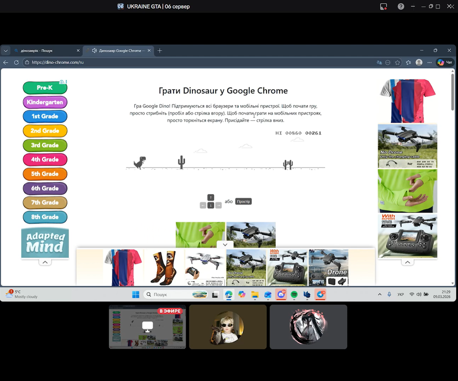Open the В ЭФИРЕ stream preview tile

coord(147,327)
